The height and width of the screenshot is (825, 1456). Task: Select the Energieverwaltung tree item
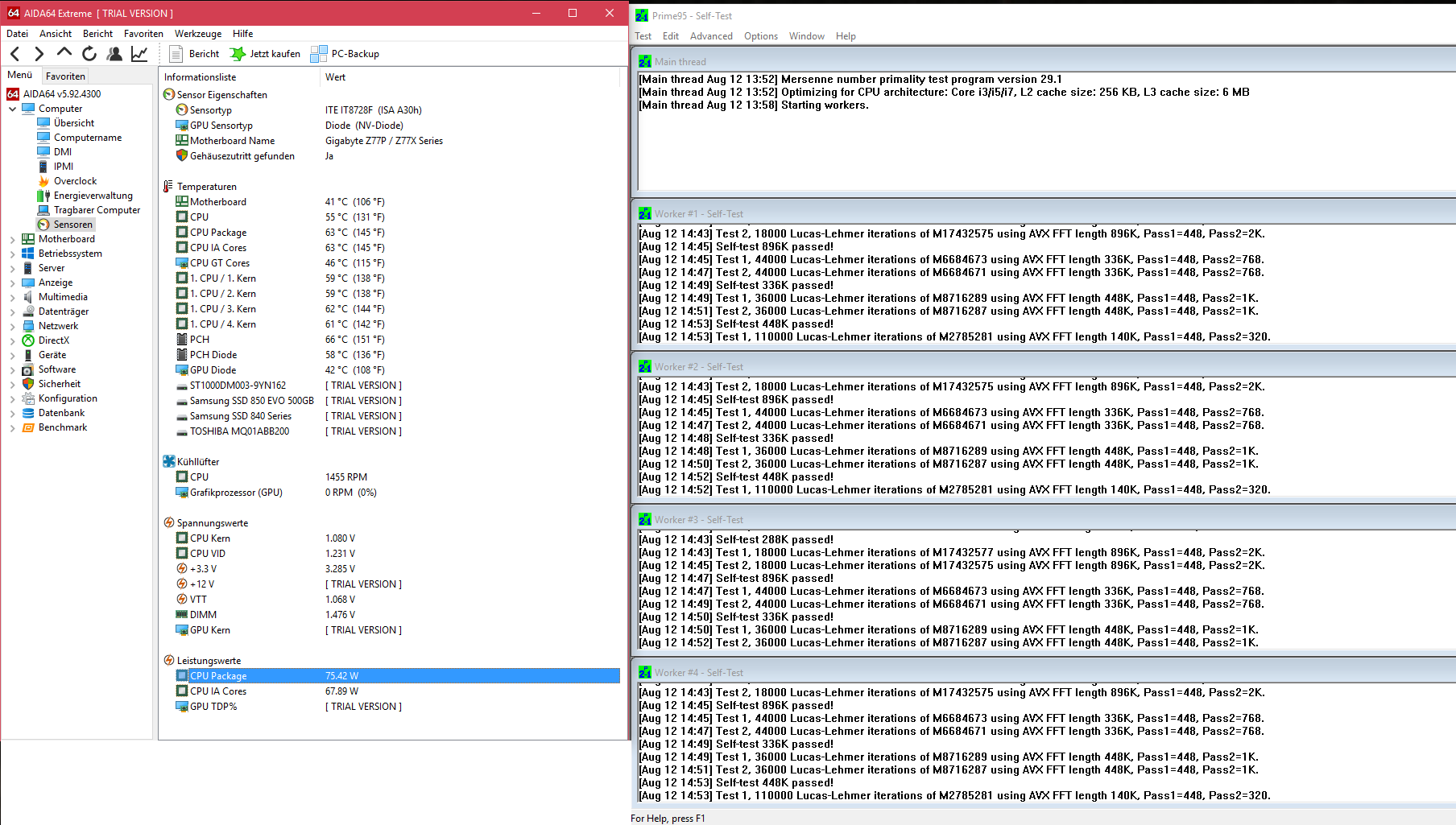[x=85, y=196]
